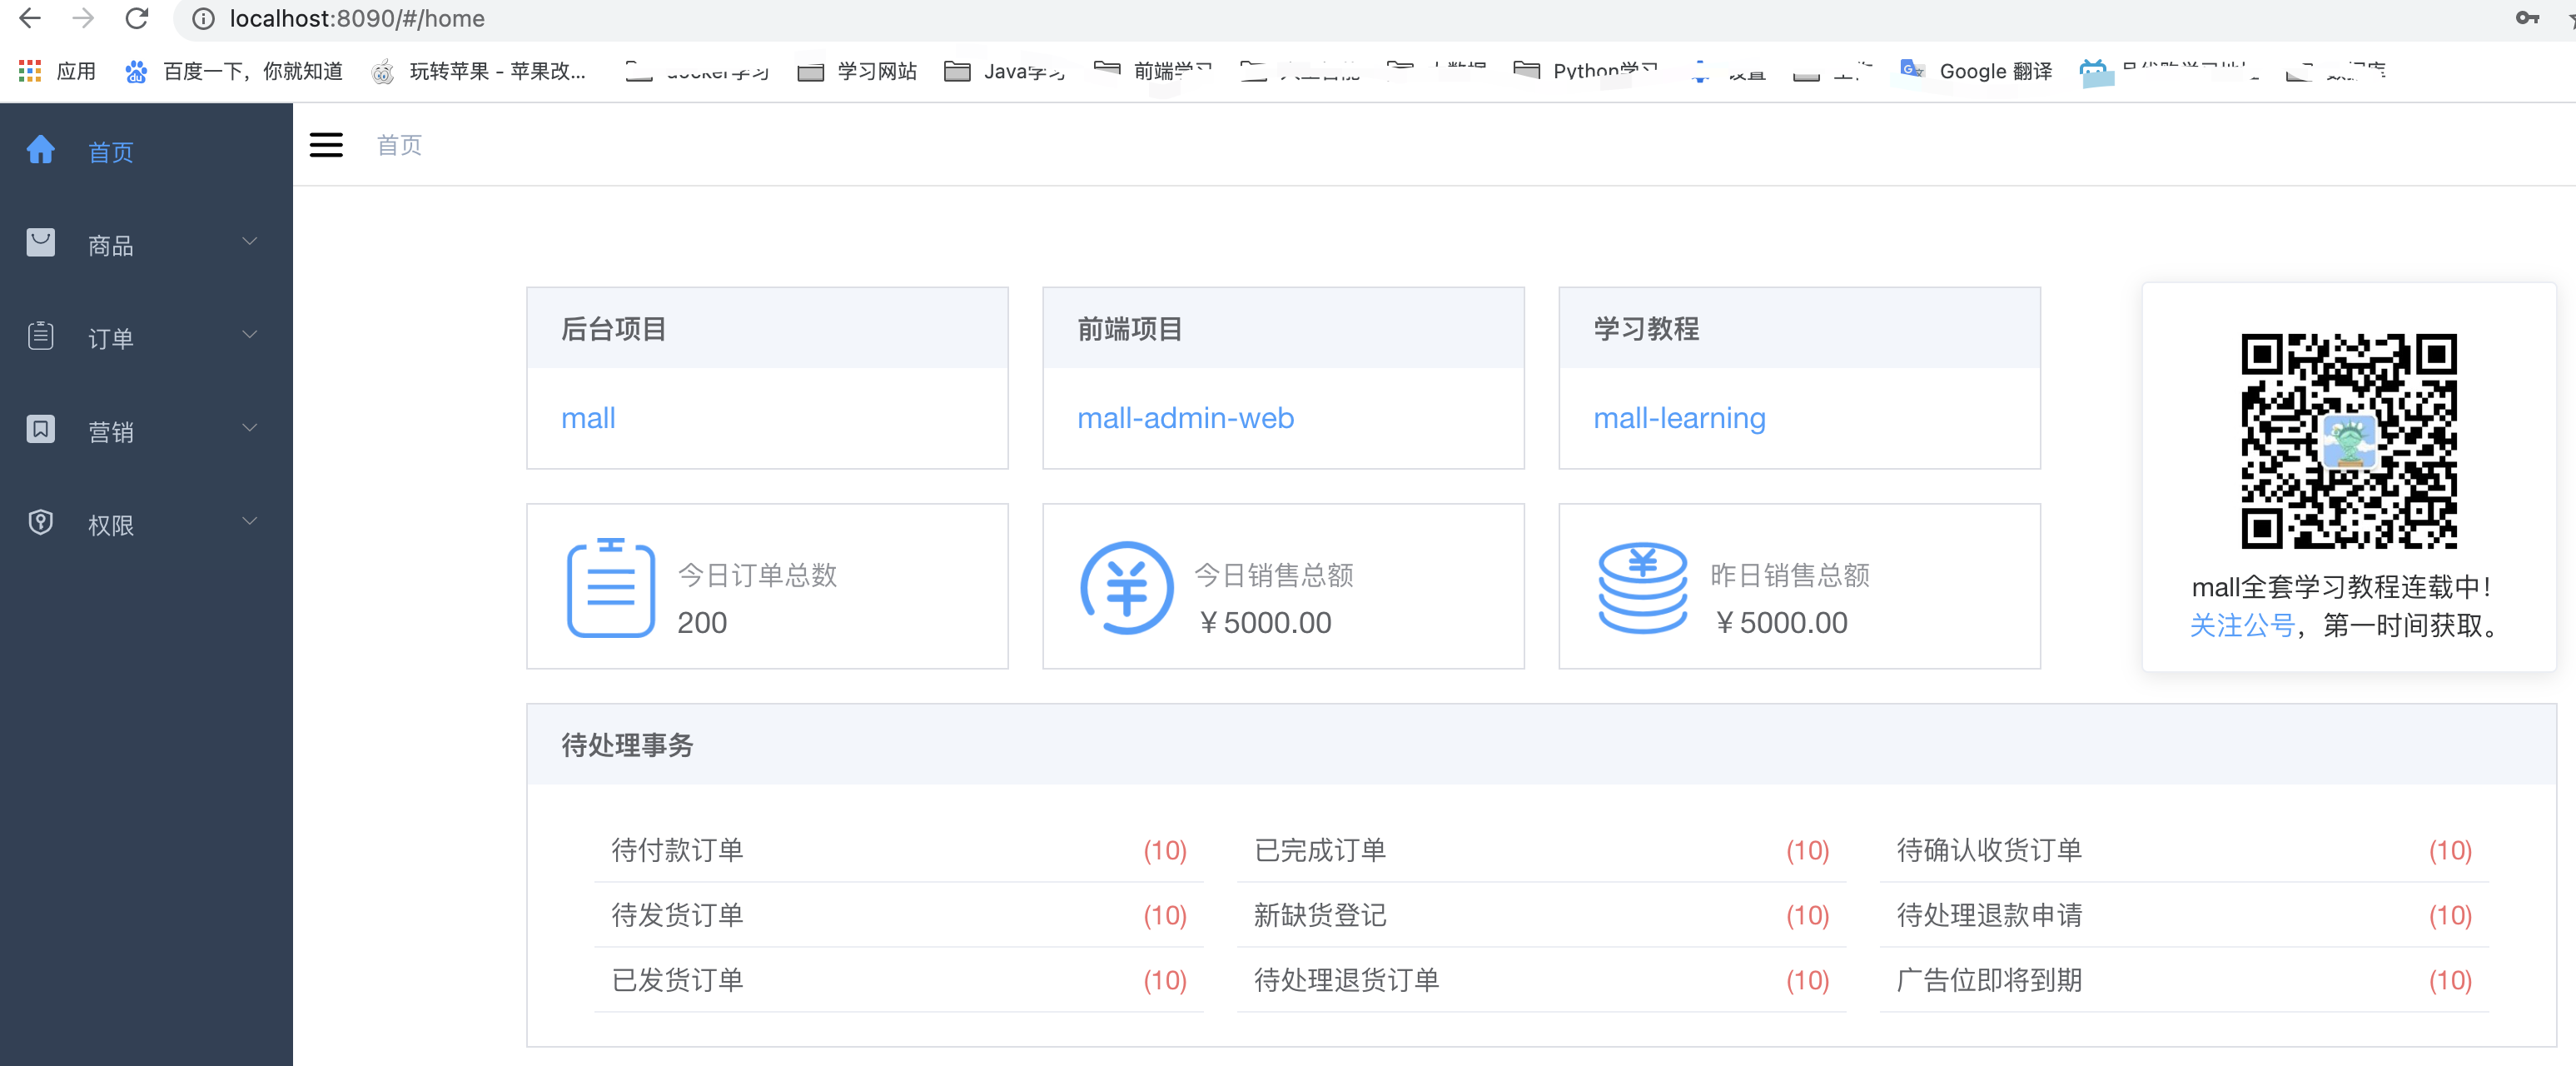Open the mall-admin-web link

click(x=1185, y=418)
